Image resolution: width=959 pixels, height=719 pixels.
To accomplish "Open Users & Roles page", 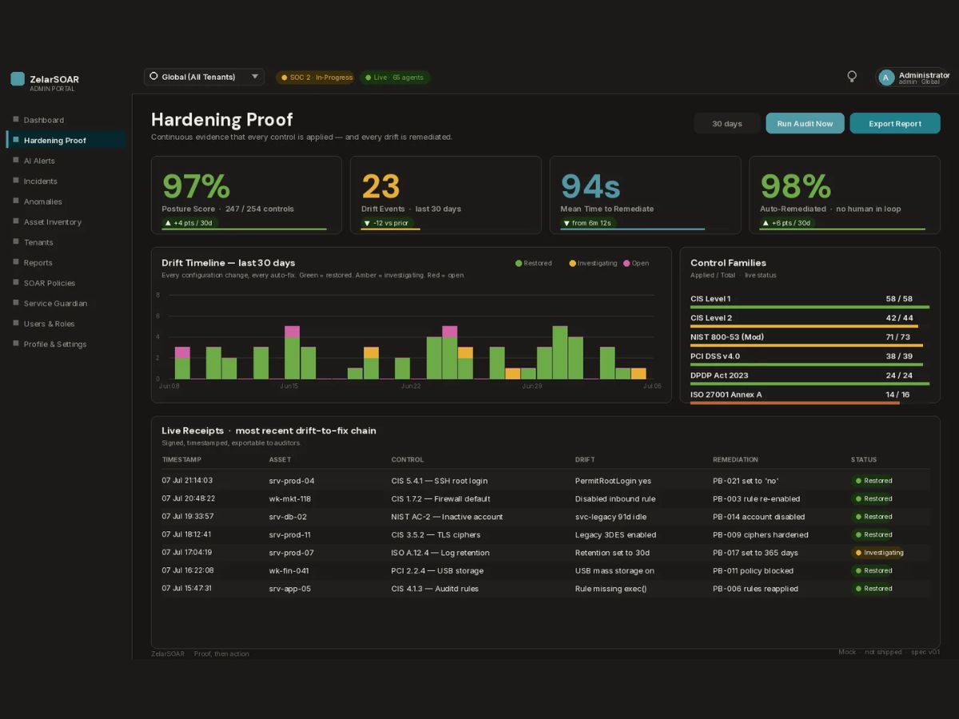I will 49,324.
